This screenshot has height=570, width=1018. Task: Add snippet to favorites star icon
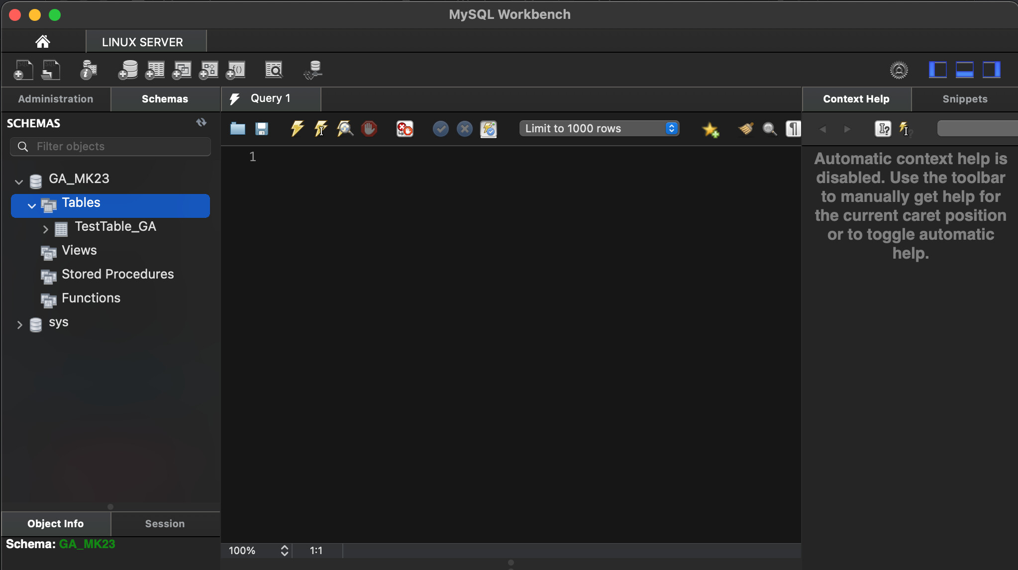[x=710, y=130]
